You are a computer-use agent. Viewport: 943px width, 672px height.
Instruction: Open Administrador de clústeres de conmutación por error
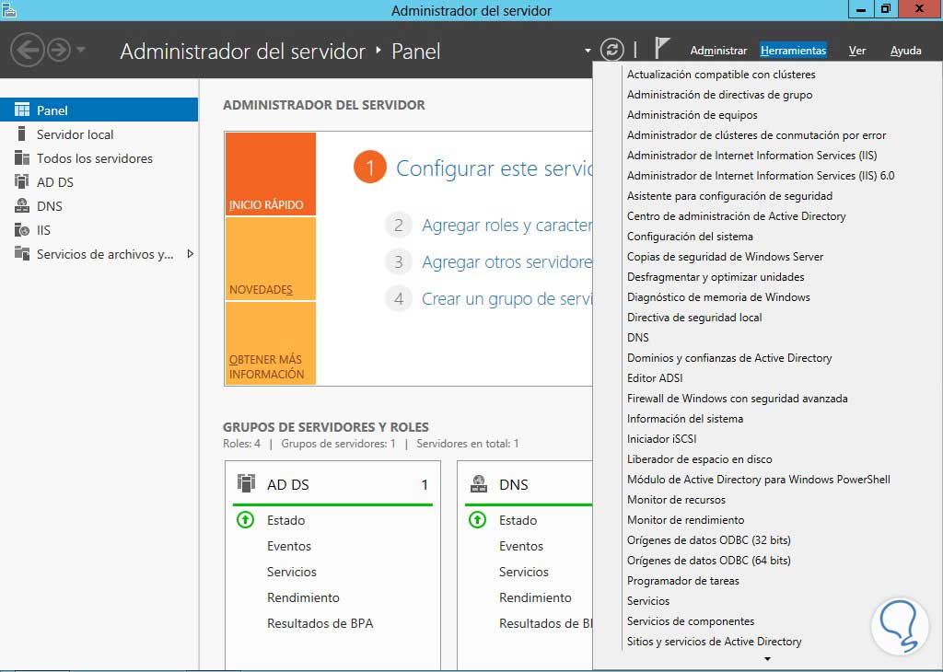click(x=757, y=135)
